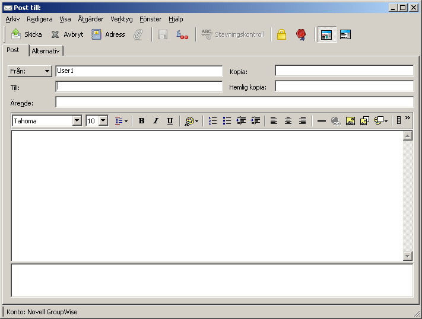Center the text alignment
Viewport: 422px width, 319px height.
288,121
